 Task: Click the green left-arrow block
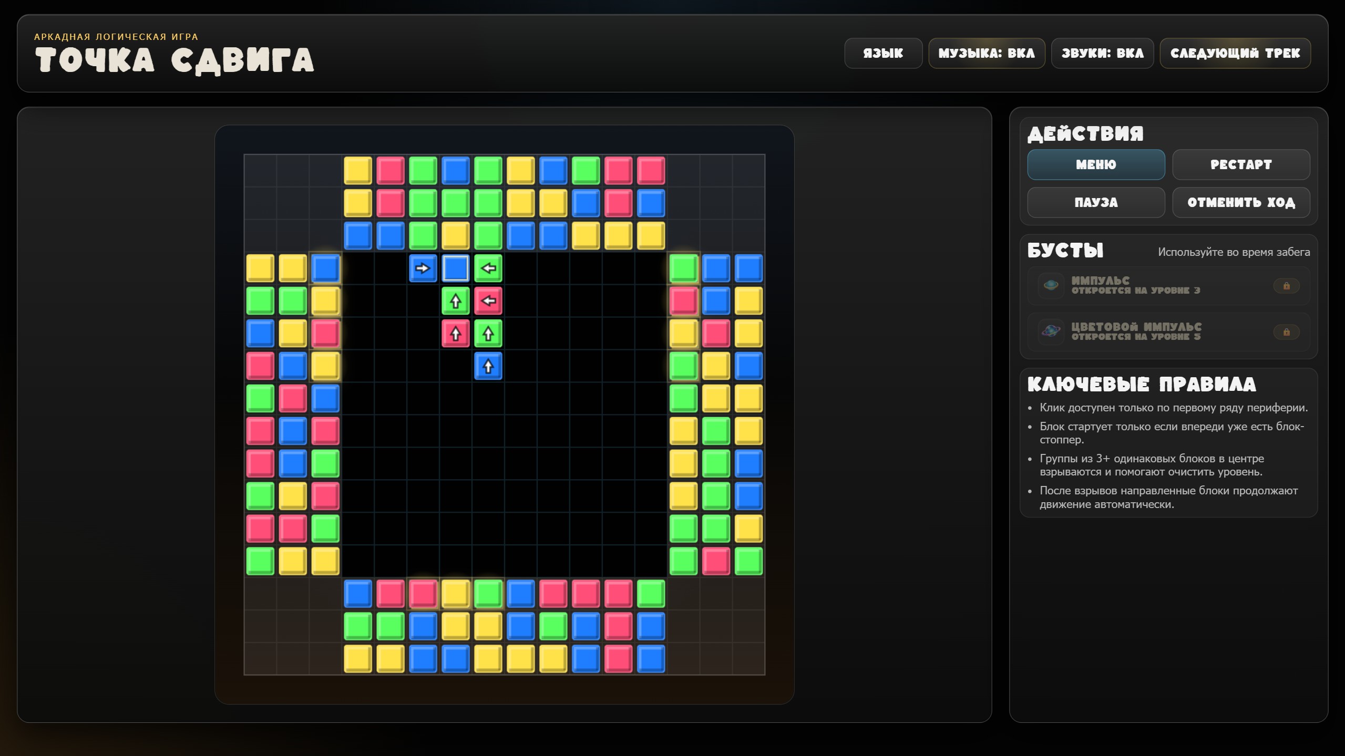(488, 268)
